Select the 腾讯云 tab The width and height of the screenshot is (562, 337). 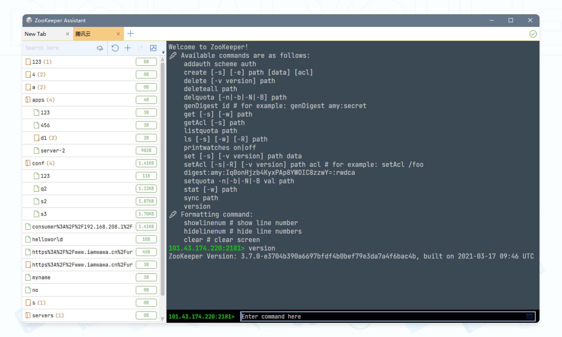tap(83, 34)
